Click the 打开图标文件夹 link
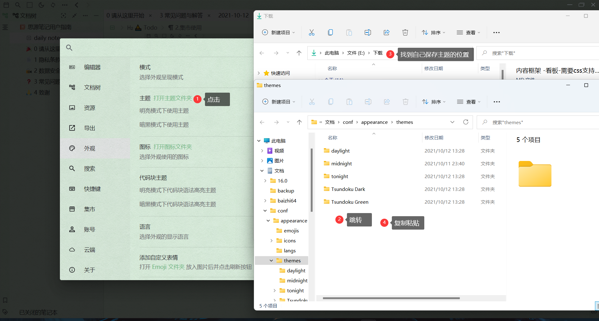This screenshot has width=599, height=321. [x=173, y=147]
